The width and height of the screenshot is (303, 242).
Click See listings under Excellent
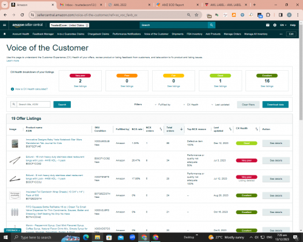pyautogui.click(x=267, y=86)
